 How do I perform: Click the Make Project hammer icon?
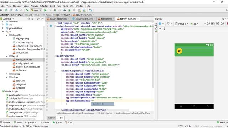tap(27, 10)
